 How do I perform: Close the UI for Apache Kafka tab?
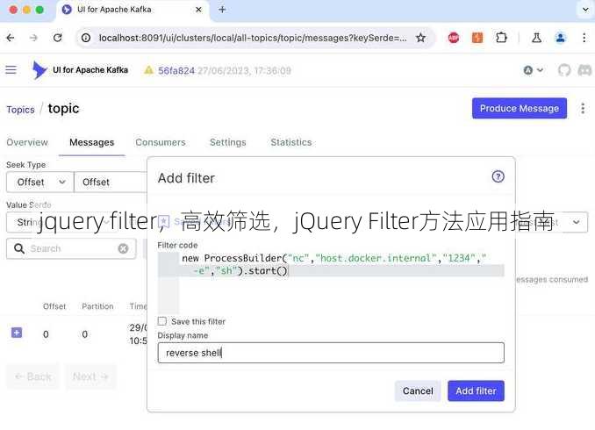(x=198, y=10)
